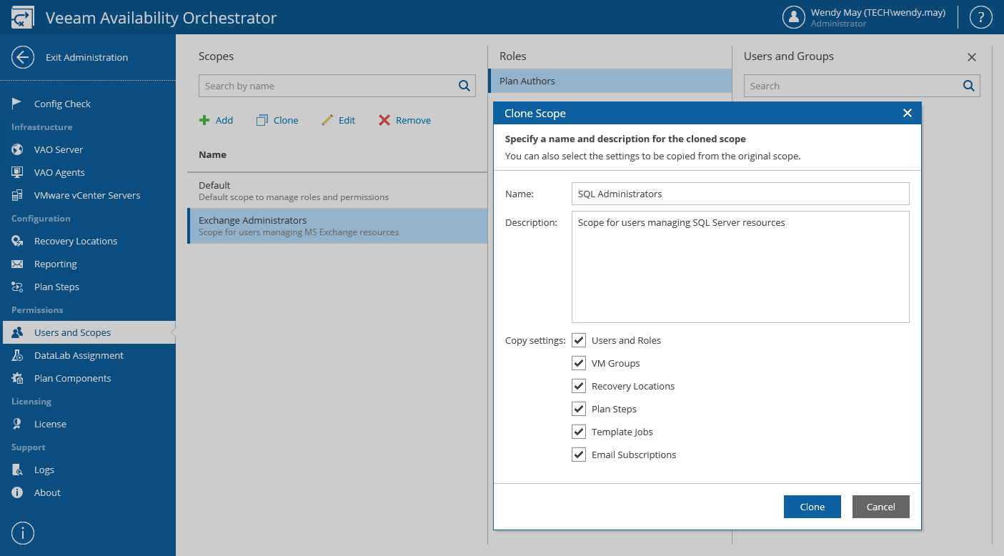The width and height of the screenshot is (1004, 556).
Task: Click into the Description text area
Action: [x=740, y=267]
